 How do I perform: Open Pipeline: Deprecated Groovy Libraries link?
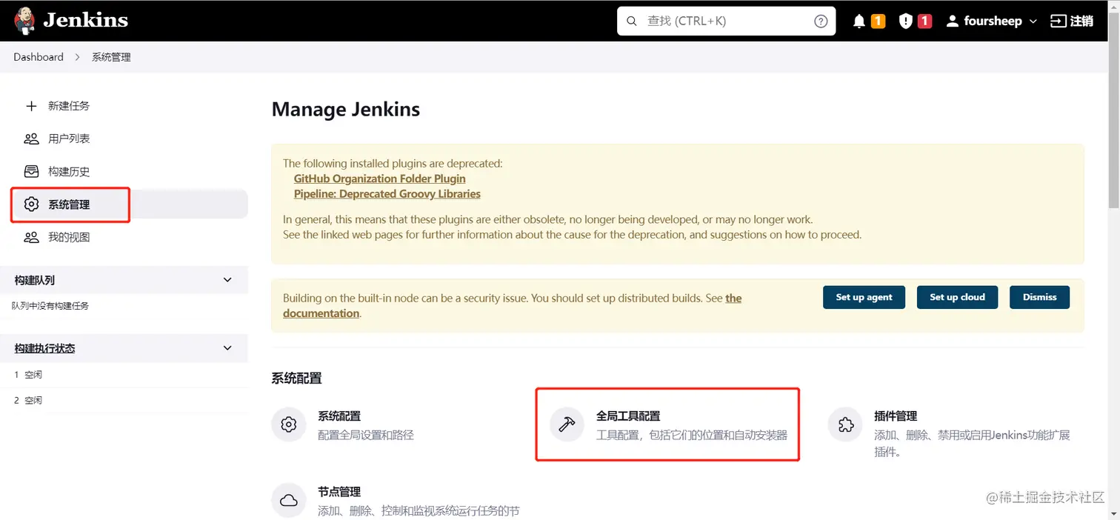(x=387, y=194)
